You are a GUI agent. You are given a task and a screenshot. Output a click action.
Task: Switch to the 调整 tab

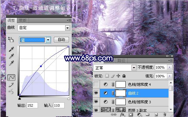[11, 20]
